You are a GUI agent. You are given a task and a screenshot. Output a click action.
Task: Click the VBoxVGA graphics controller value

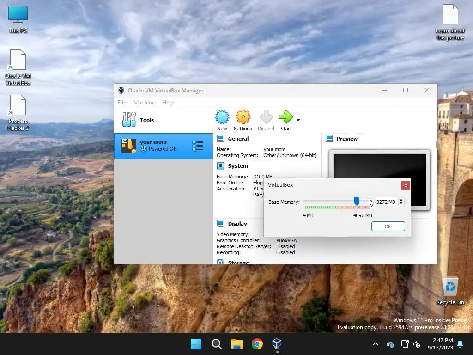(286, 240)
